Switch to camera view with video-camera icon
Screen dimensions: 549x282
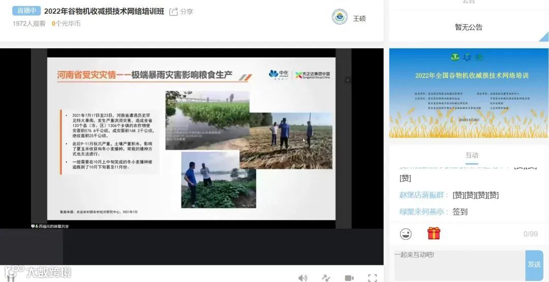(349, 278)
